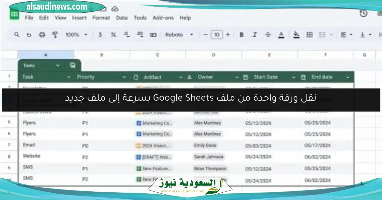
Task: Open the [DRAFT] Web file chip
Action: click(154, 157)
